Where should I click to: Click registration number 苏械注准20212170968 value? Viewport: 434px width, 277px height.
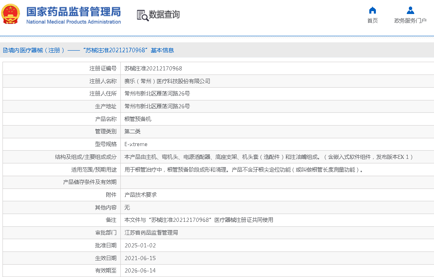153,68
